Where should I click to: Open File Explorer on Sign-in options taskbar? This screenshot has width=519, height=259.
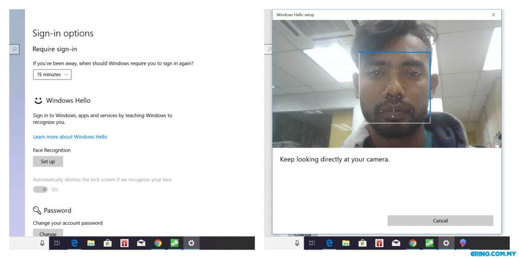pyautogui.click(x=91, y=243)
